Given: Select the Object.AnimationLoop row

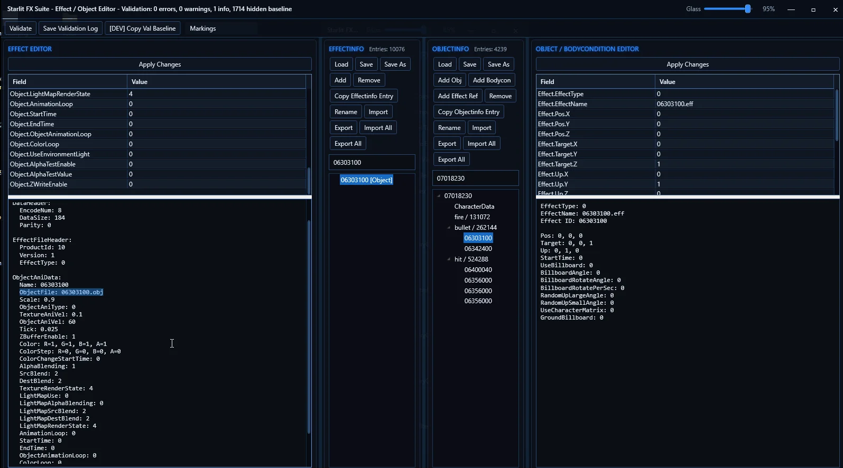Looking at the screenshot, I should tap(158, 104).
